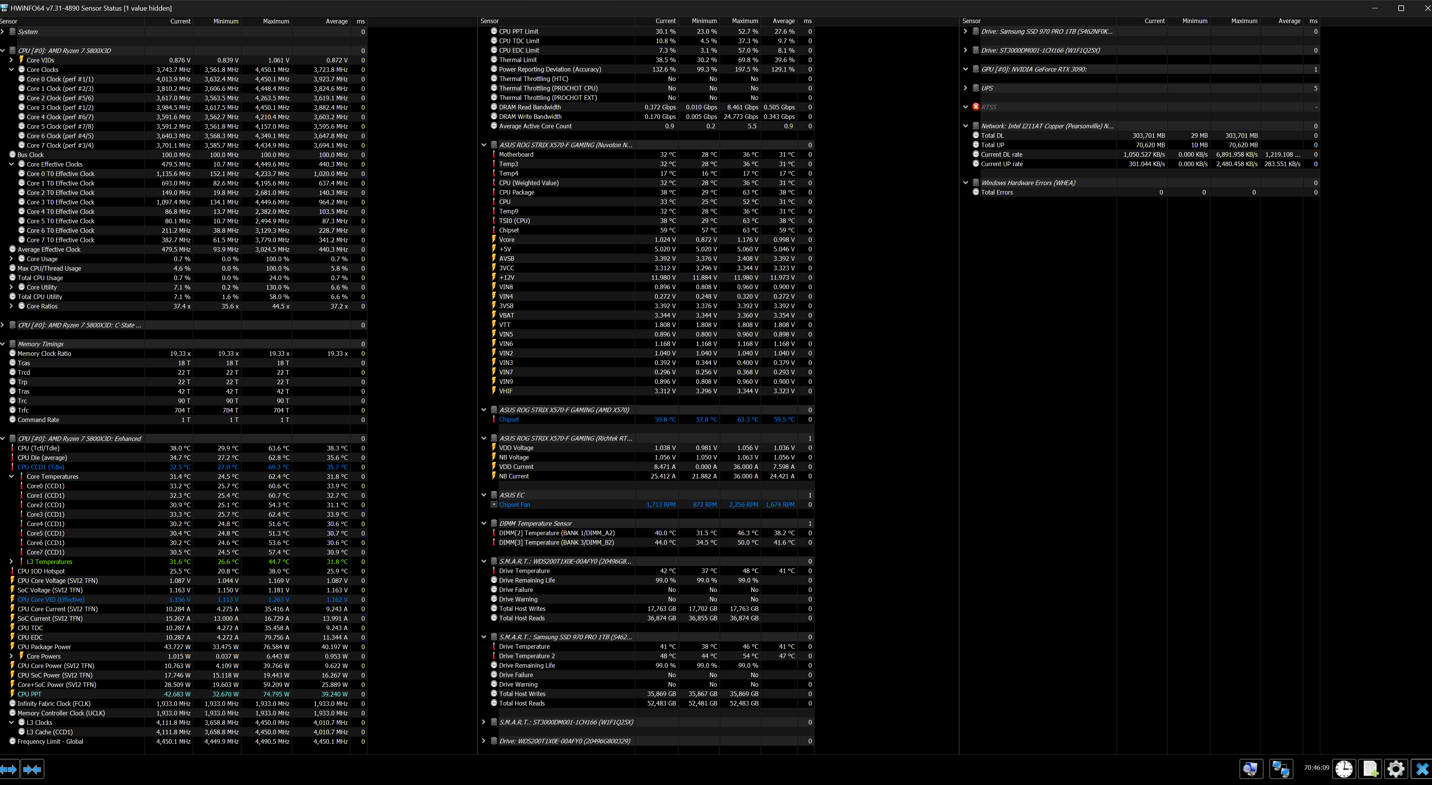Collapse Windows Hardware Errors (WHEA) group
Screen dimensions: 1432x785
966,183
